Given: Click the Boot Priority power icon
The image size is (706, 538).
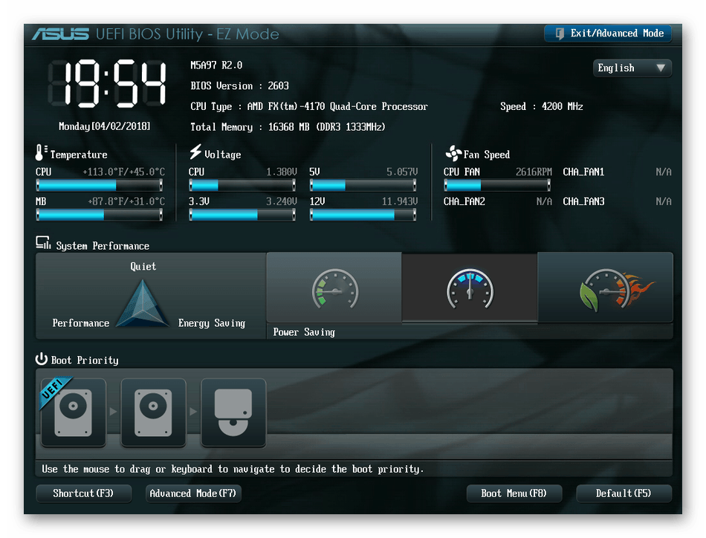Looking at the screenshot, I should (42, 360).
